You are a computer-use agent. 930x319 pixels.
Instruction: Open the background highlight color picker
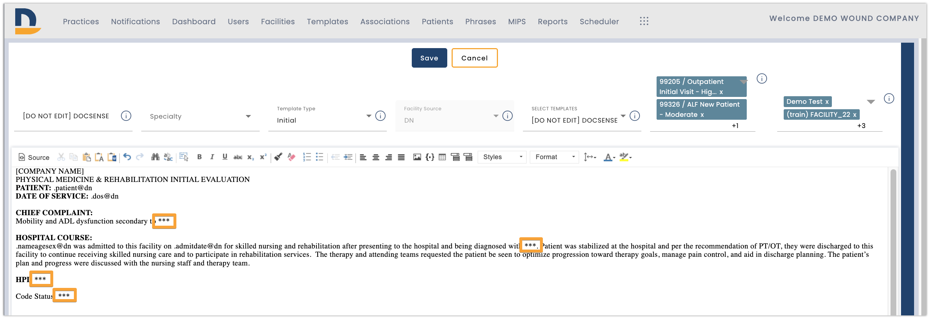click(625, 157)
